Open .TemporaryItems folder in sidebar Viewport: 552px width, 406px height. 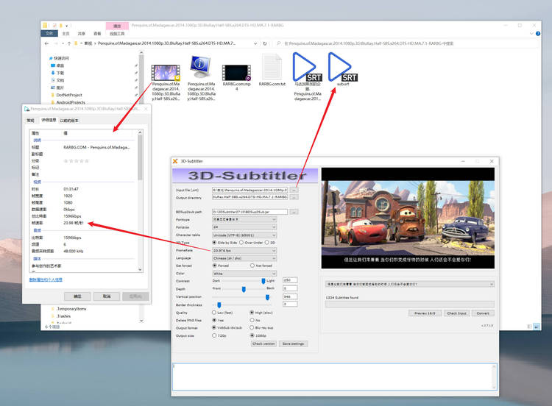pyautogui.click(x=68, y=309)
